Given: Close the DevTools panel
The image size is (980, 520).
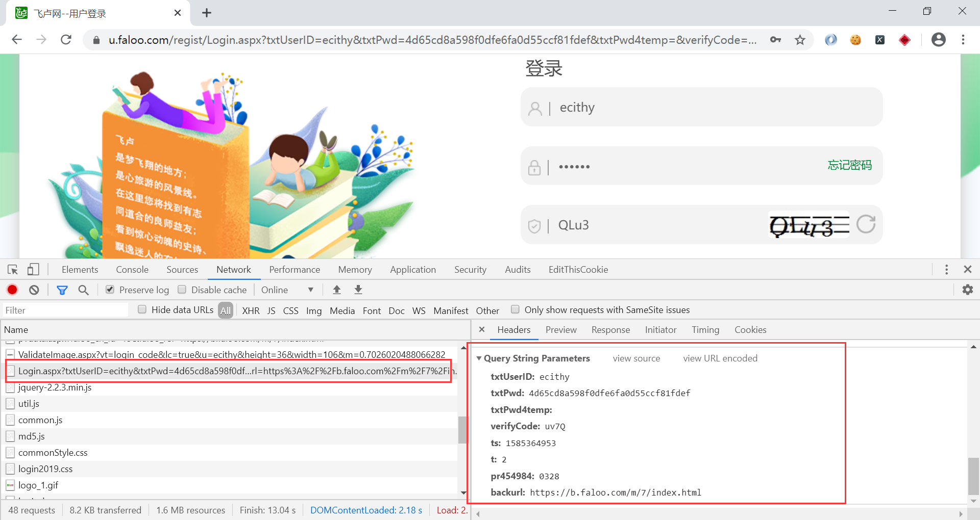Looking at the screenshot, I should [967, 269].
